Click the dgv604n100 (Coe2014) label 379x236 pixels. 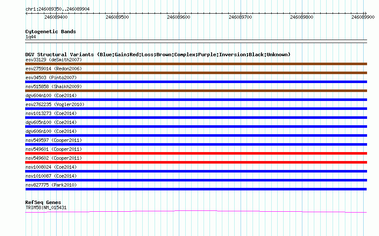(x=51, y=95)
